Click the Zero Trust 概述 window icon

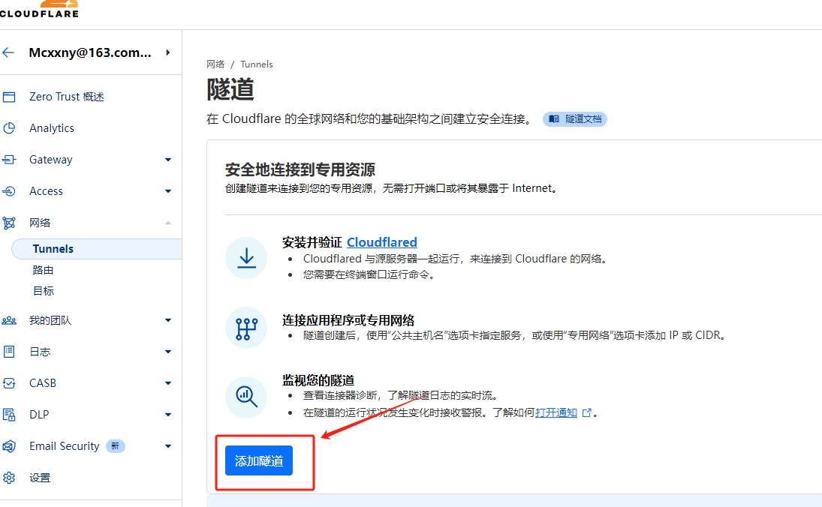9,97
